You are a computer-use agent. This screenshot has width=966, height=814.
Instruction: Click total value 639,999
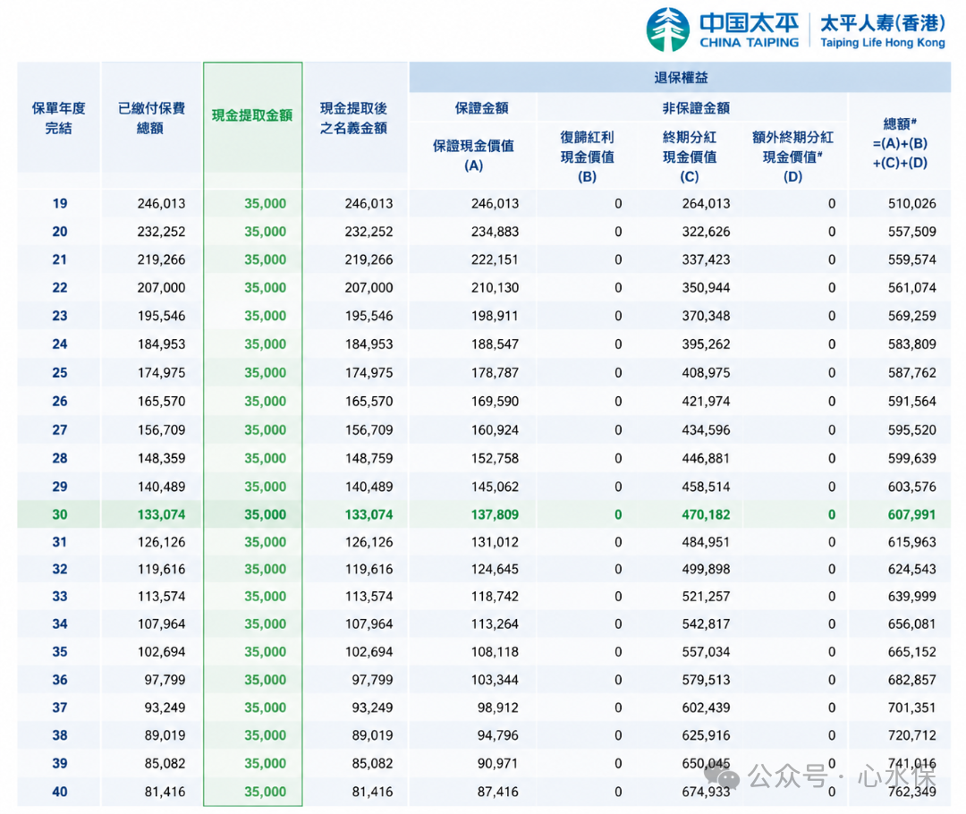point(911,597)
